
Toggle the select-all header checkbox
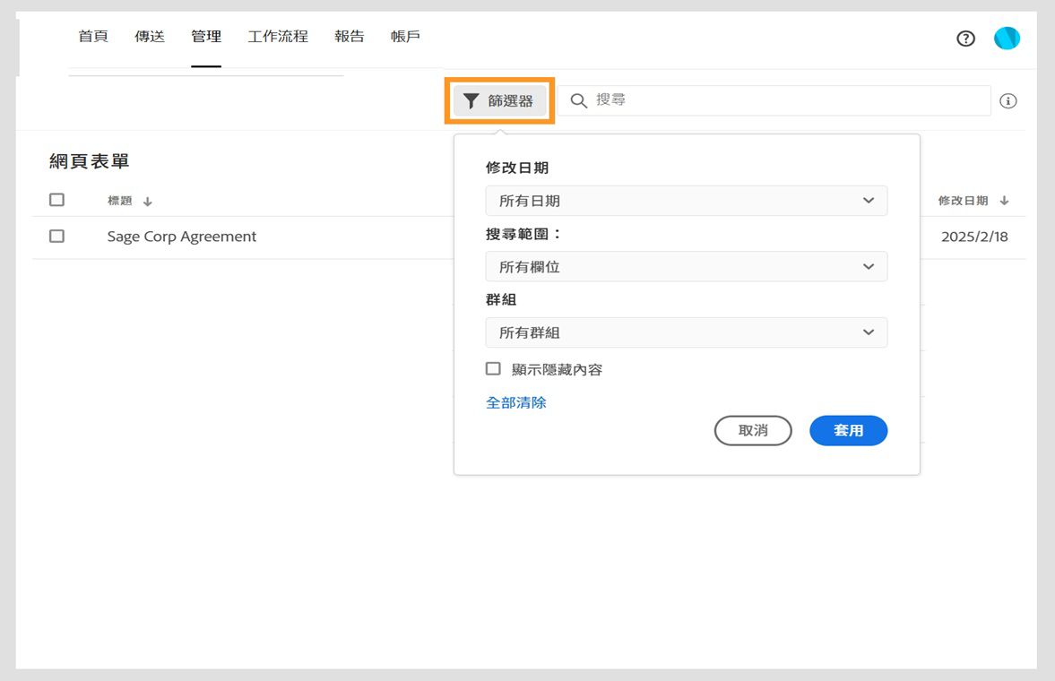coord(56,200)
